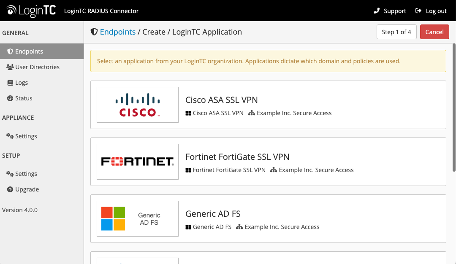
Task: Click the Upgrade arrow icon in sidebar
Action: pos(10,189)
